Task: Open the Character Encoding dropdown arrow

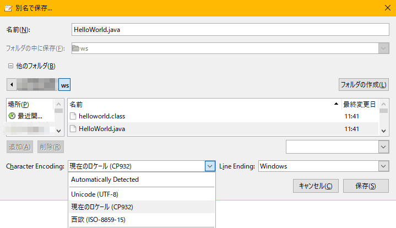Action: point(209,166)
